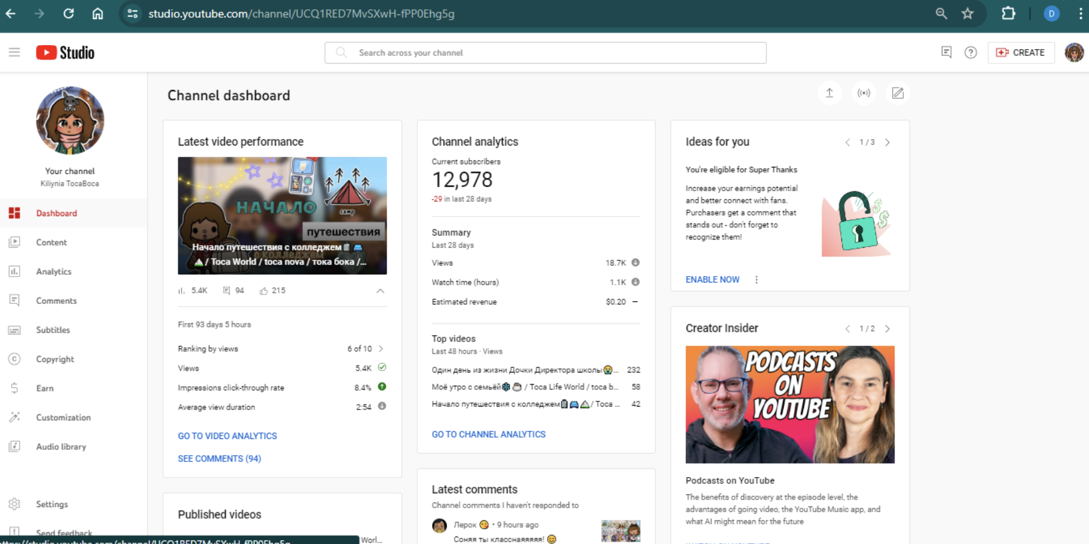
Task: Click the site information icon in address bar
Action: click(x=133, y=13)
